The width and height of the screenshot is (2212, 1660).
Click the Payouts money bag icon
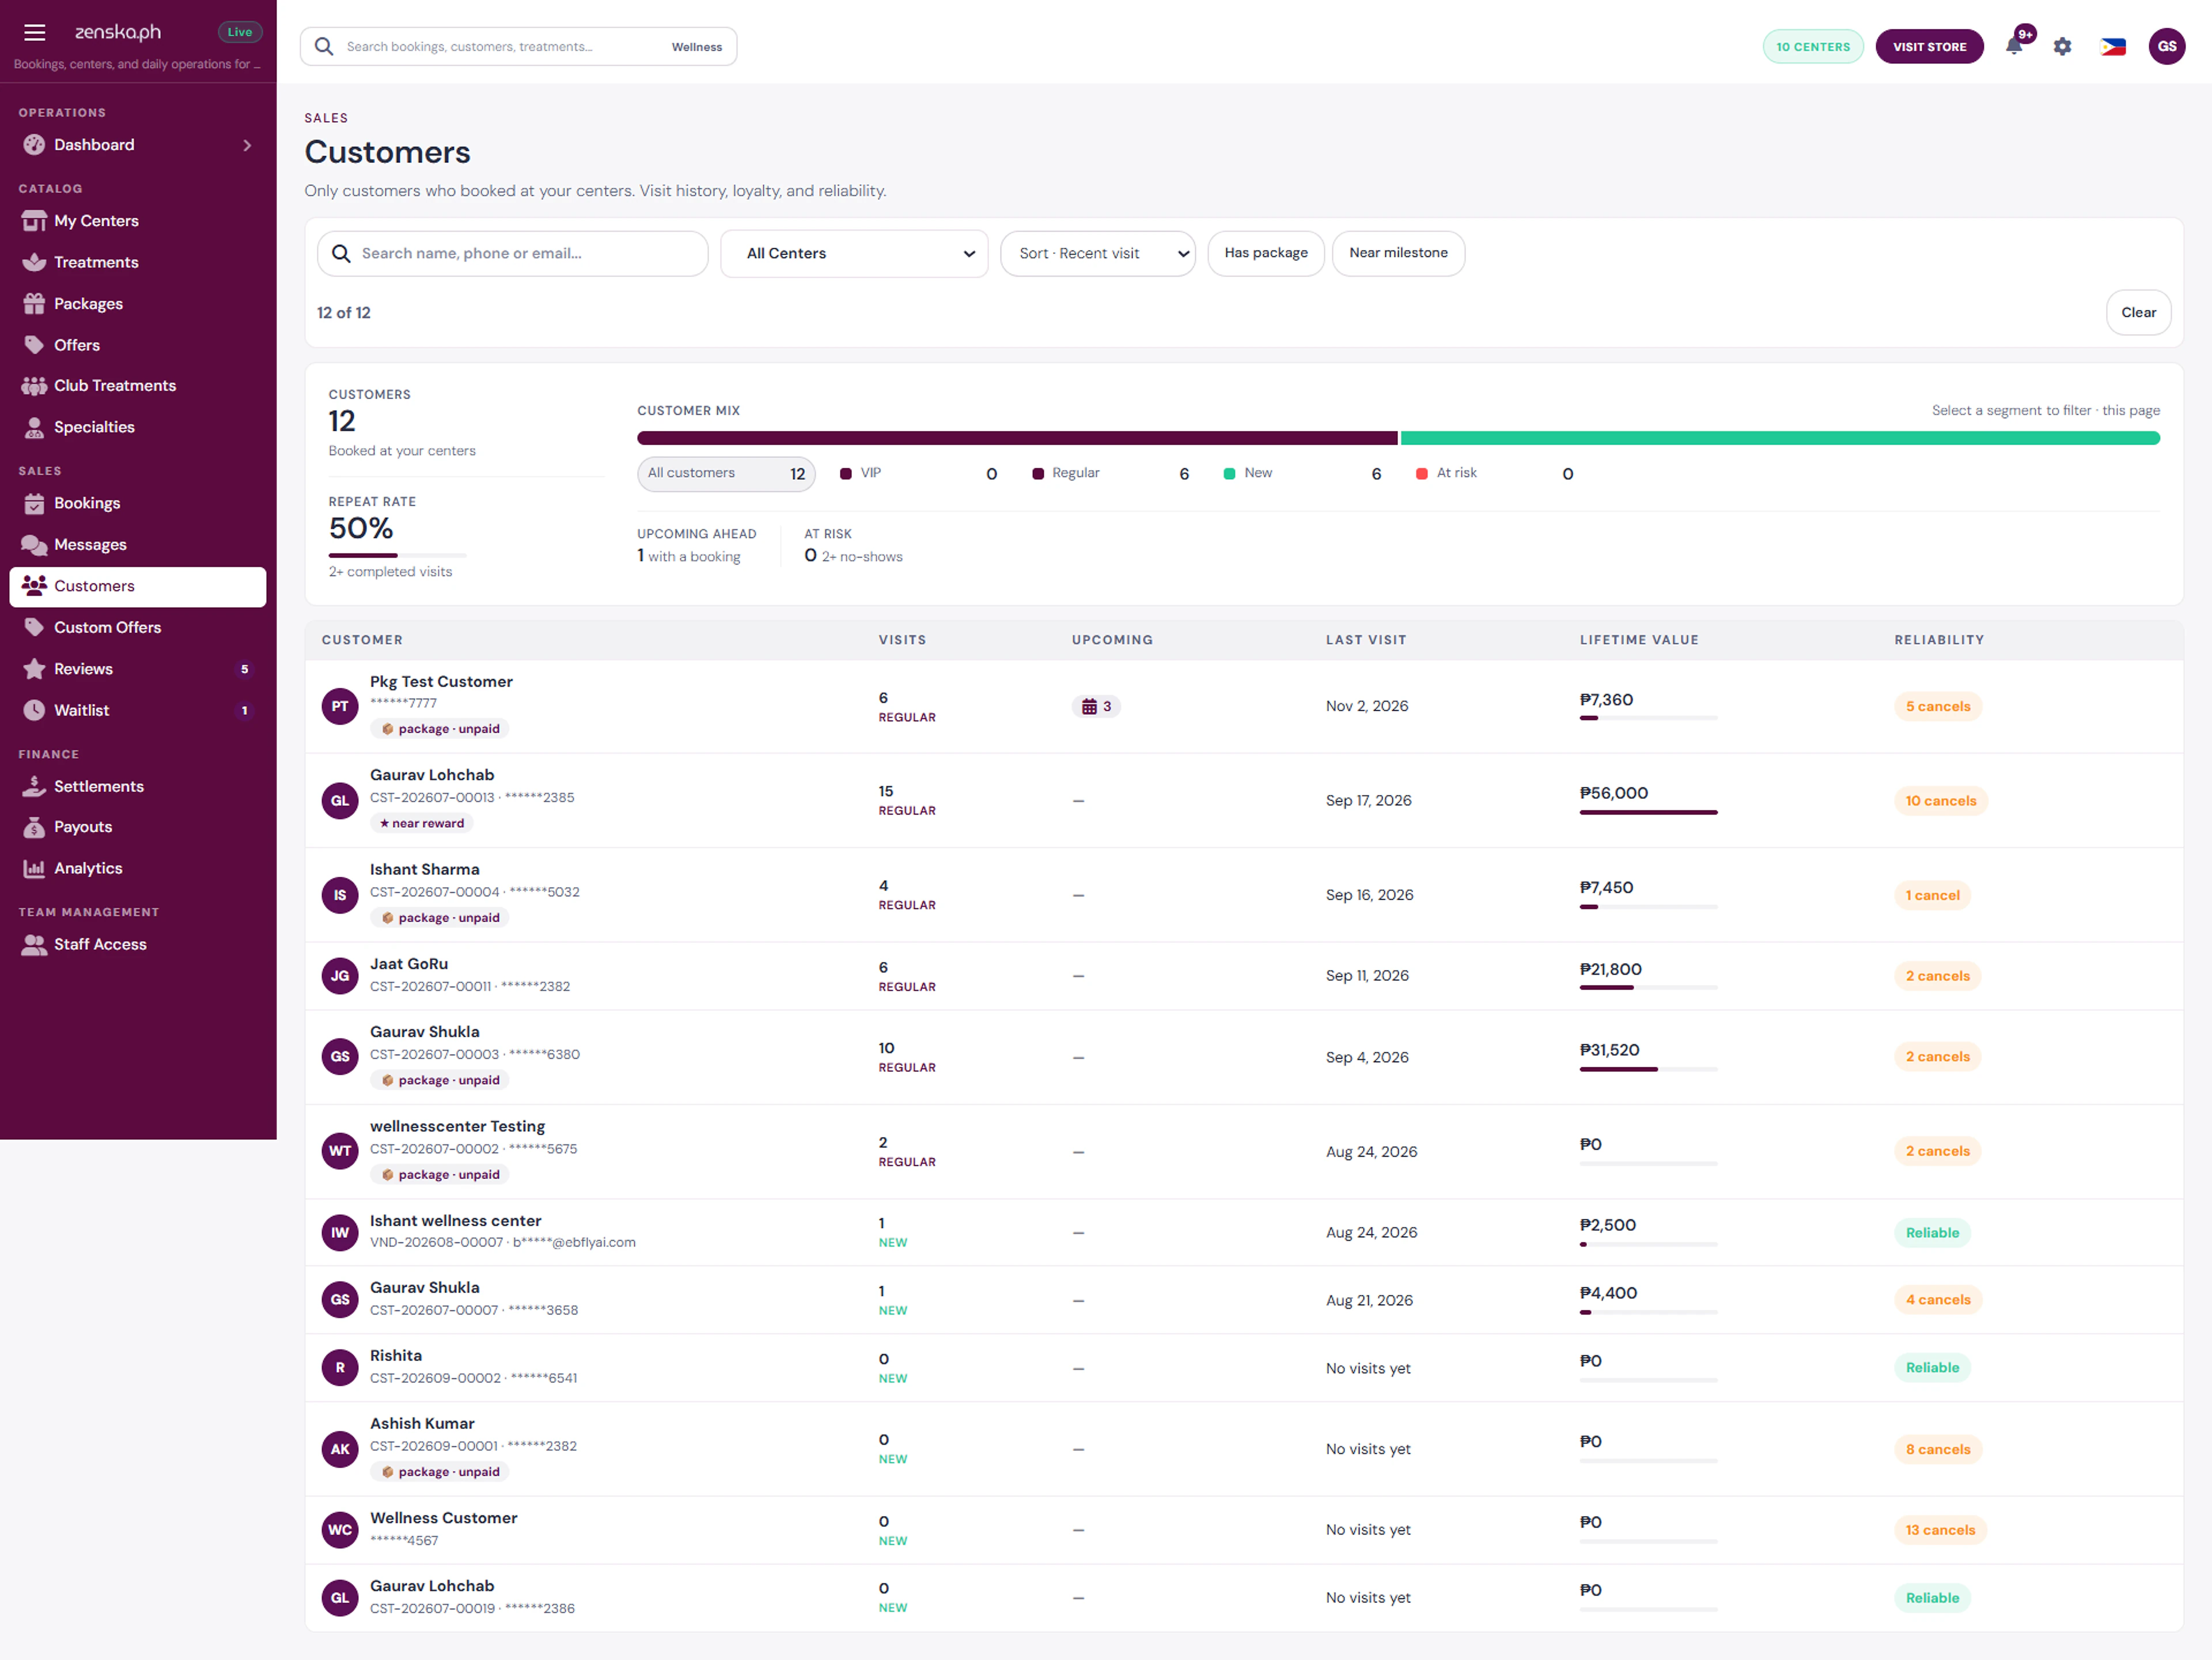[34, 827]
